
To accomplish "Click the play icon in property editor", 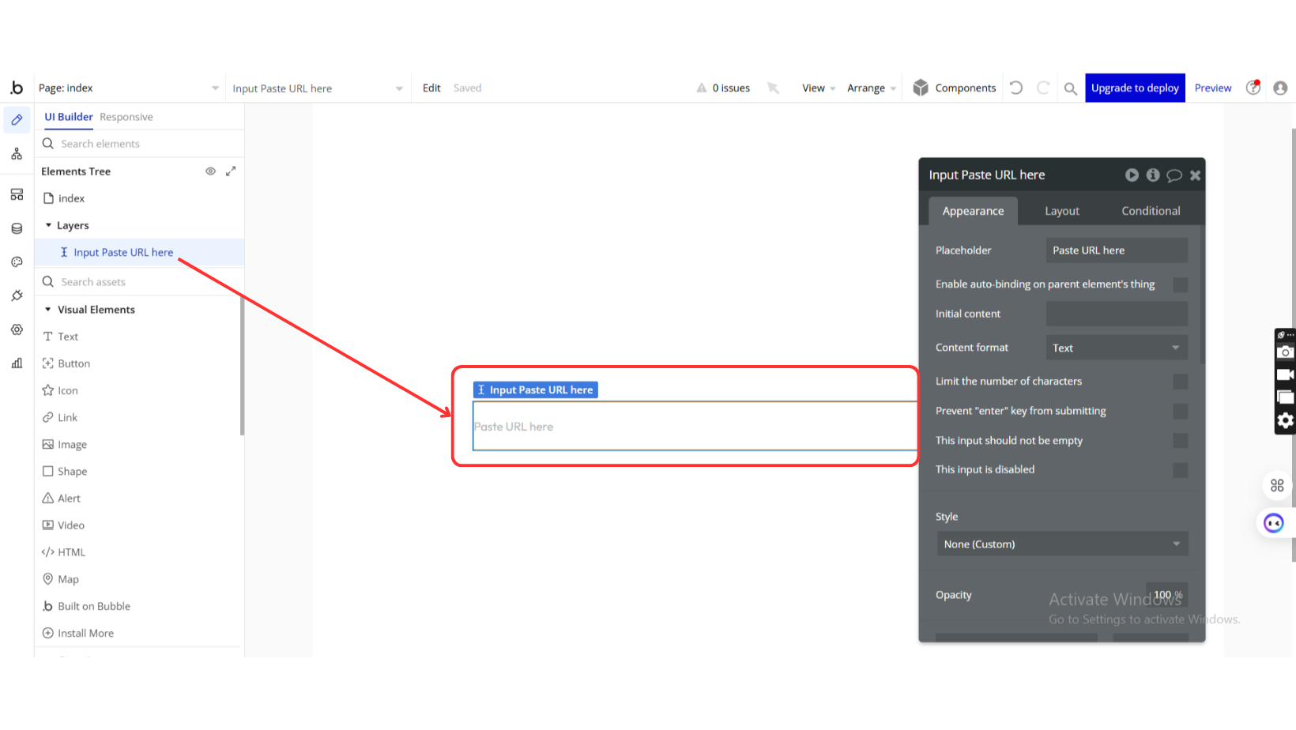I will pos(1132,175).
